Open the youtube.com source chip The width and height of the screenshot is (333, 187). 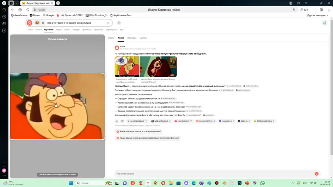pyautogui.click(x=183, y=121)
